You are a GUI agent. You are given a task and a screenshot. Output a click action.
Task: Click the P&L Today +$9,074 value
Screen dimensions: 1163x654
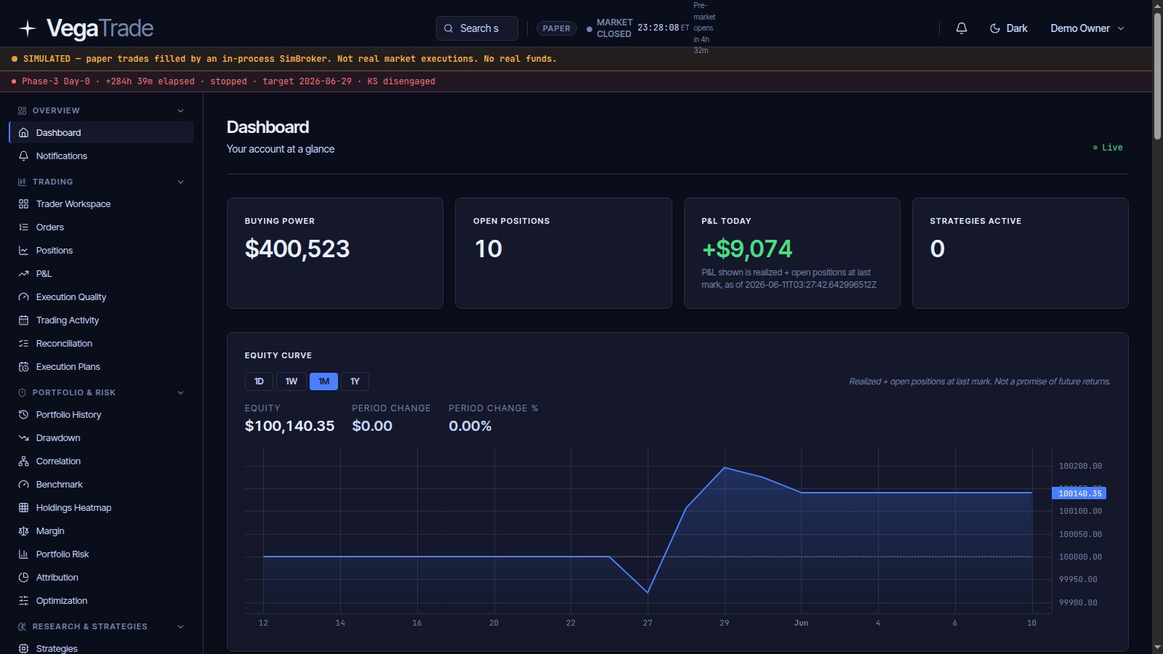[747, 249]
